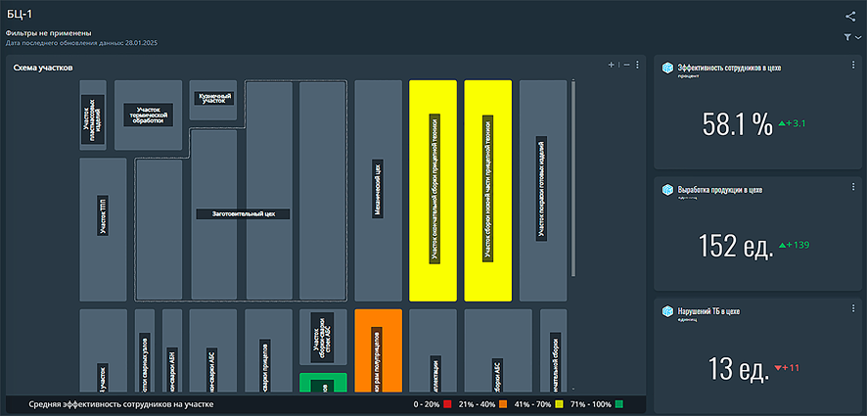Screen dimensions: 867x417
Task: Click the share icon in the top-right corner
Action: [x=850, y=16]
